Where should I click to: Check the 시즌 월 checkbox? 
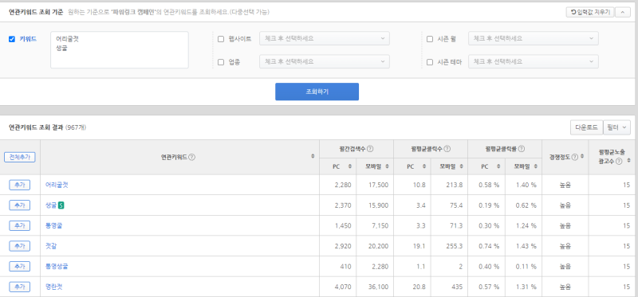point(430,39)
